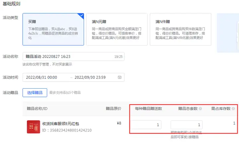This screenshot has height=142, width=239.
Task: Click gift name 收货找客服领8元红包
Action: point(61,123)
